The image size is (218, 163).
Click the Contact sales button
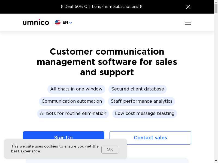(150, 138)
